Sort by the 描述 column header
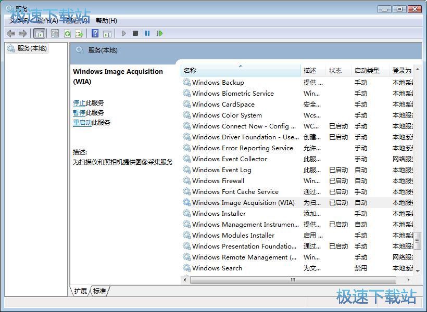This screenshot has width=427, height=312. [x=313, y=70]
